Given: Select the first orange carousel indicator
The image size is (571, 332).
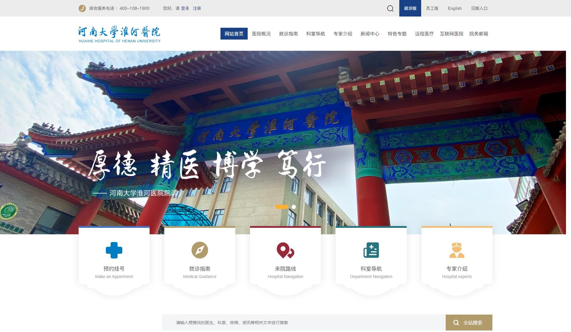Looking at the screenshot, I should (x=281, y=207).
